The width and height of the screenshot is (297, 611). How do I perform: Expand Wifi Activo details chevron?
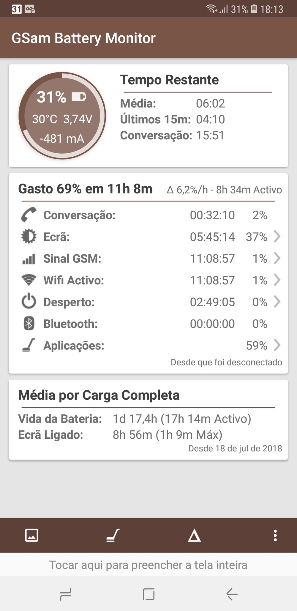click(277, 280)
